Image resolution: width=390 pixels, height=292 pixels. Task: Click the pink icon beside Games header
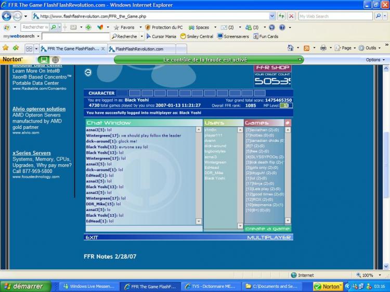288,123
